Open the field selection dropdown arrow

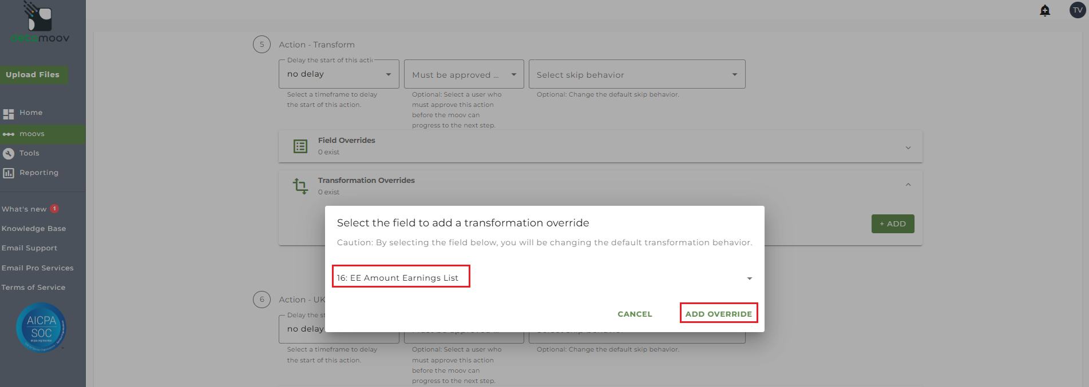point(749,278)
